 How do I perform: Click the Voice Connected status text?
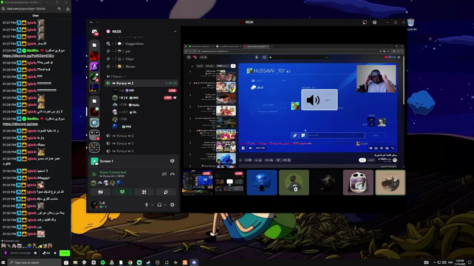tap(113, 172)
